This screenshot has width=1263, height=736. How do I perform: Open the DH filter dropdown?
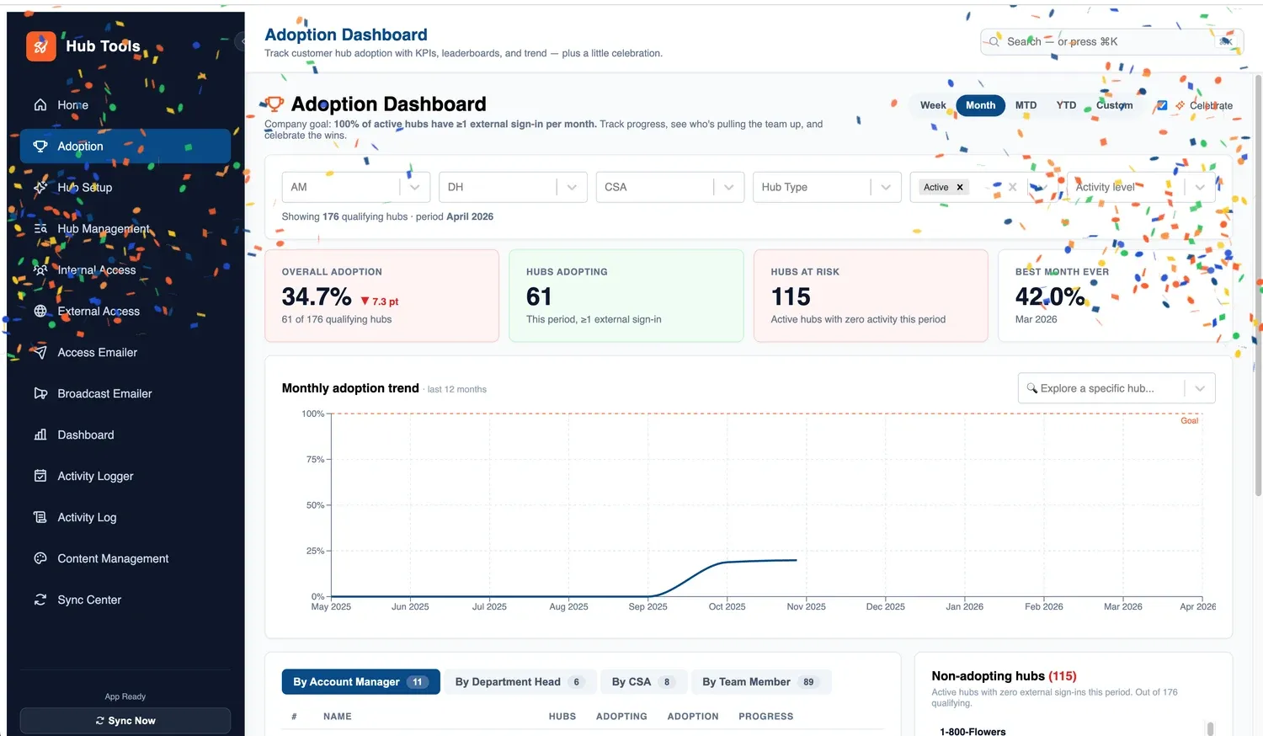click(513, 188)
